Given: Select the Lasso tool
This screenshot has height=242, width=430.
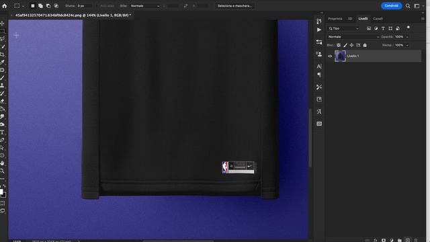Looking at the screenshot, I should 3,39.
